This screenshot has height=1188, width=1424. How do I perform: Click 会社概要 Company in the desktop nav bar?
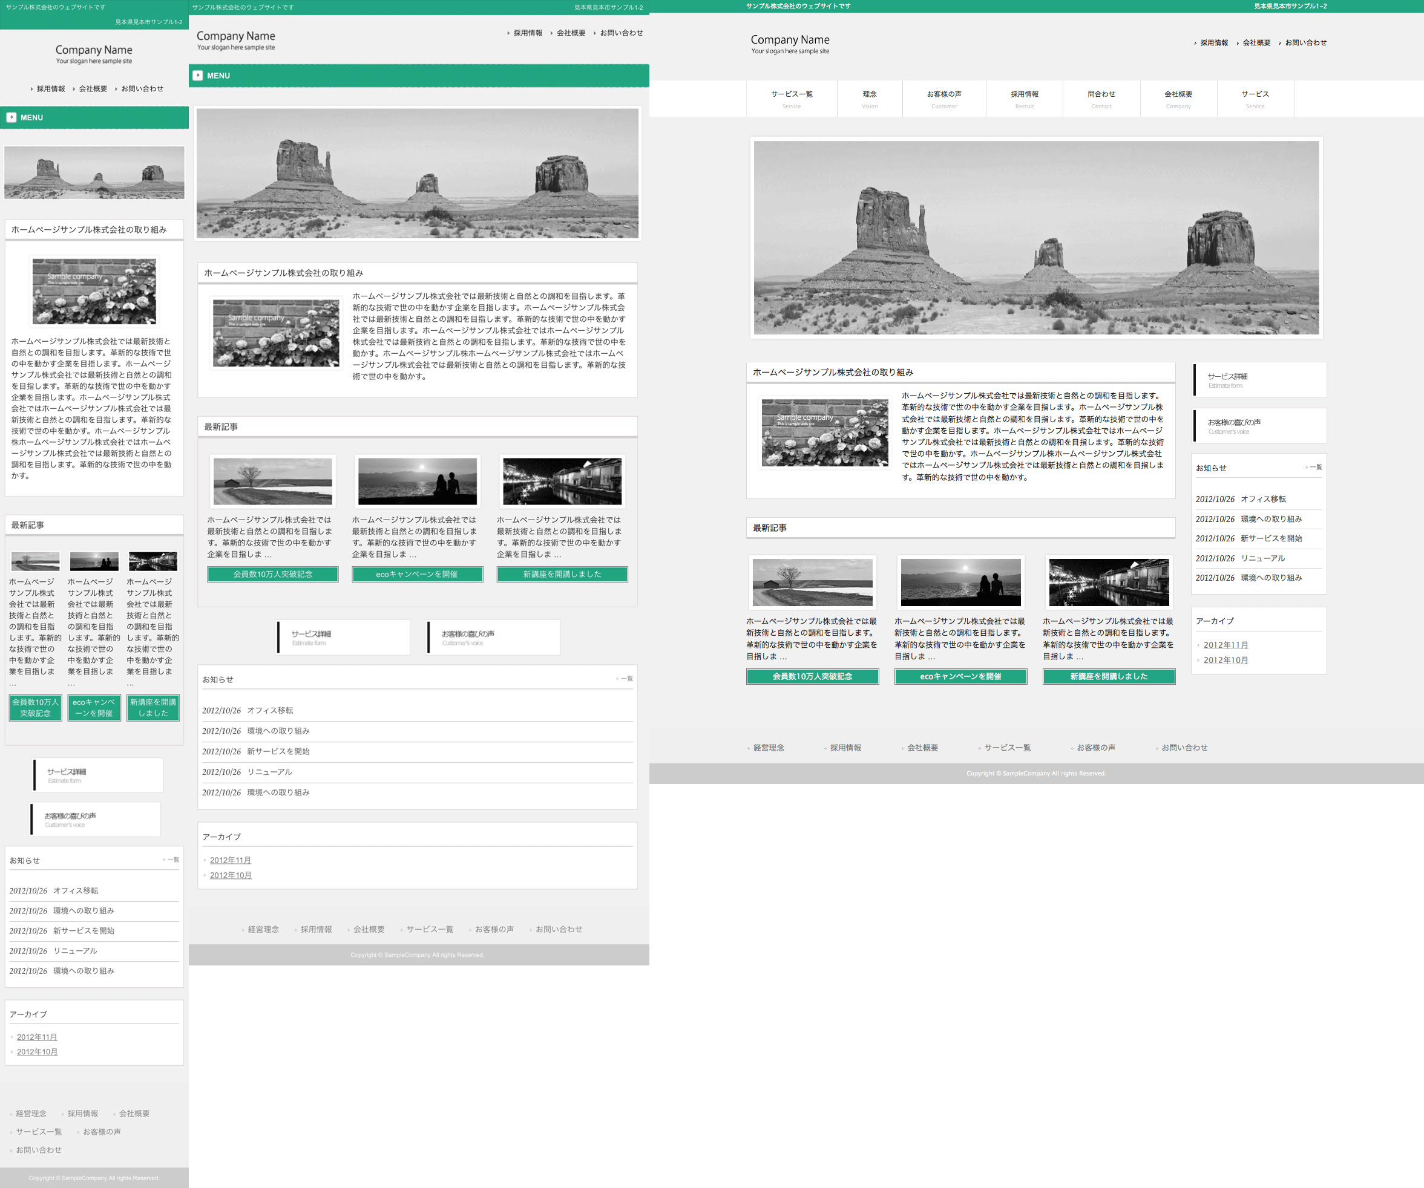[1178, 98]
